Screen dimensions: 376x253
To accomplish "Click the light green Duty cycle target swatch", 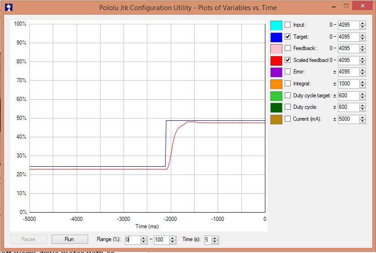I will click(x=276, y=96).
